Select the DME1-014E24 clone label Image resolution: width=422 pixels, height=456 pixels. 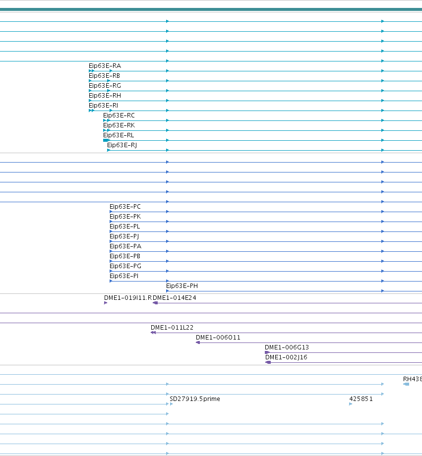[x=175, y=298]
